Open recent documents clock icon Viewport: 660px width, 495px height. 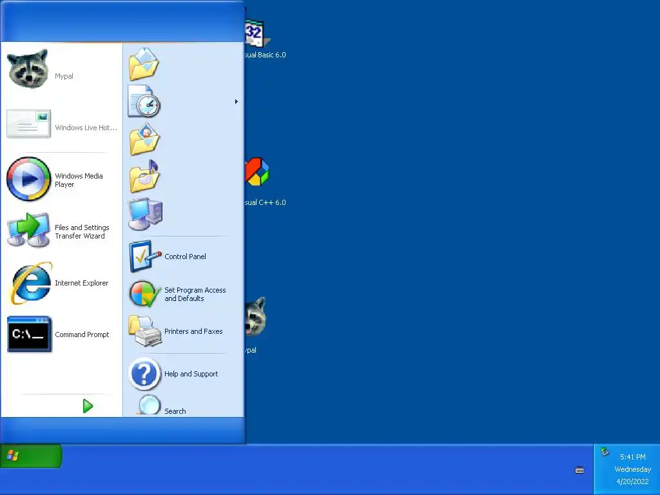pyautogui.click(x=144, y=101)
